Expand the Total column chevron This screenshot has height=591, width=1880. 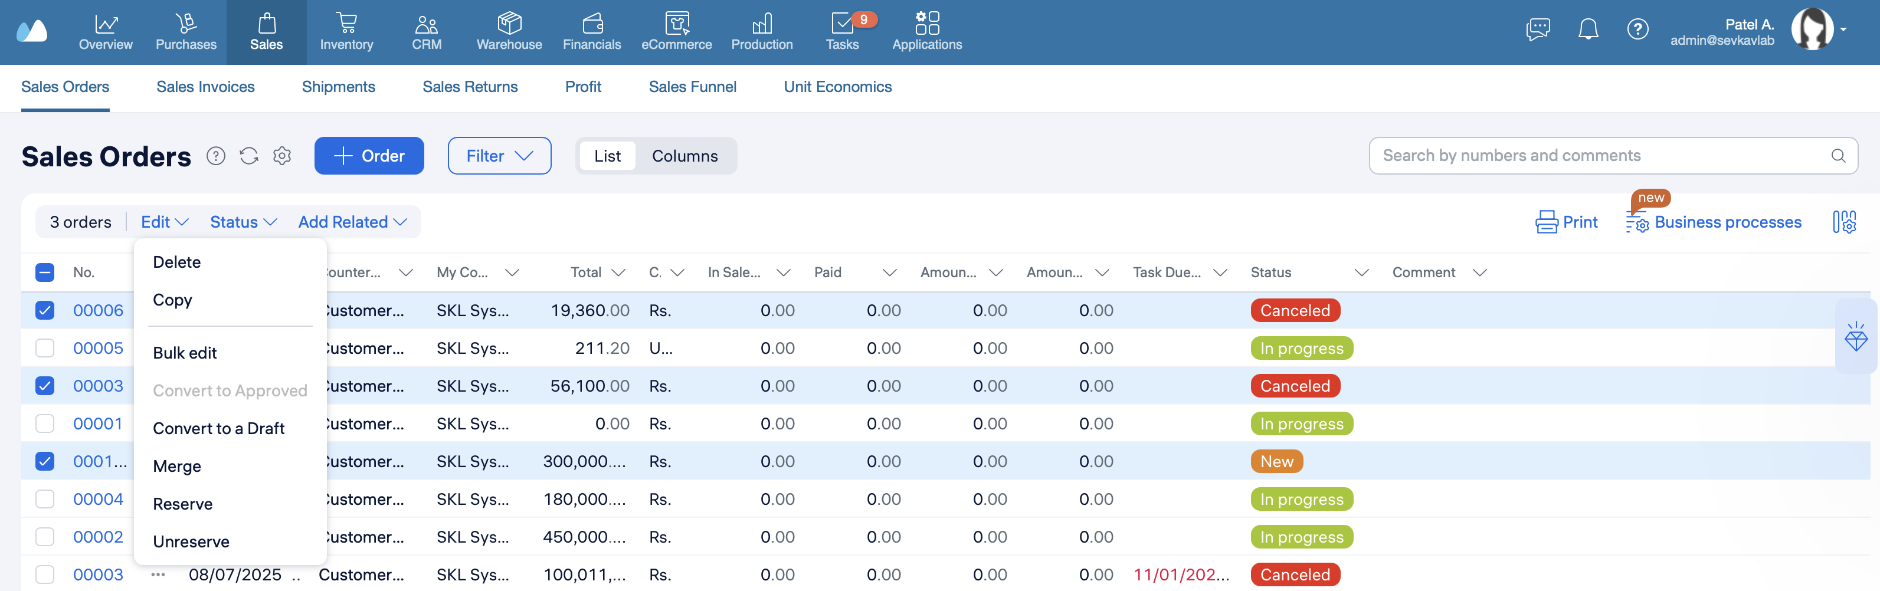pyautogui.click(x=618, y=273)
